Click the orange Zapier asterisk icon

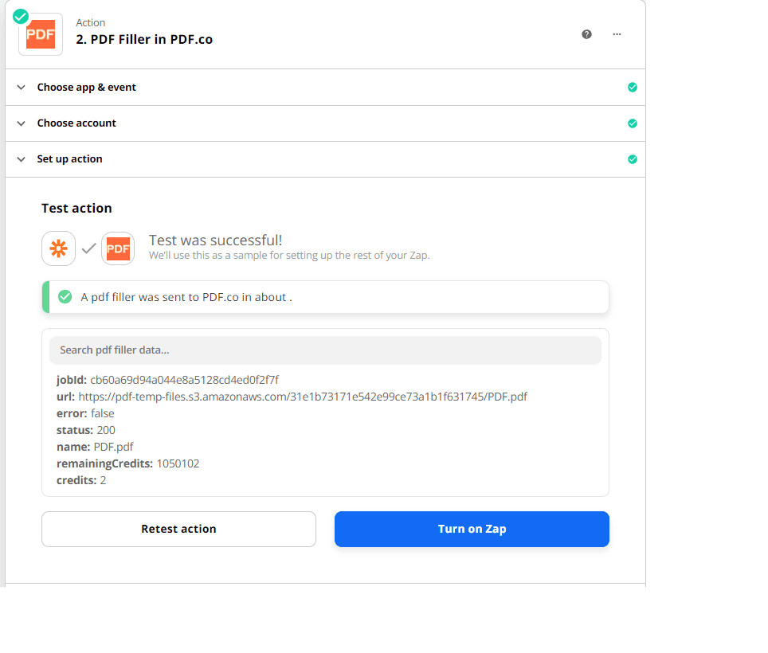(x=58, y=248)
